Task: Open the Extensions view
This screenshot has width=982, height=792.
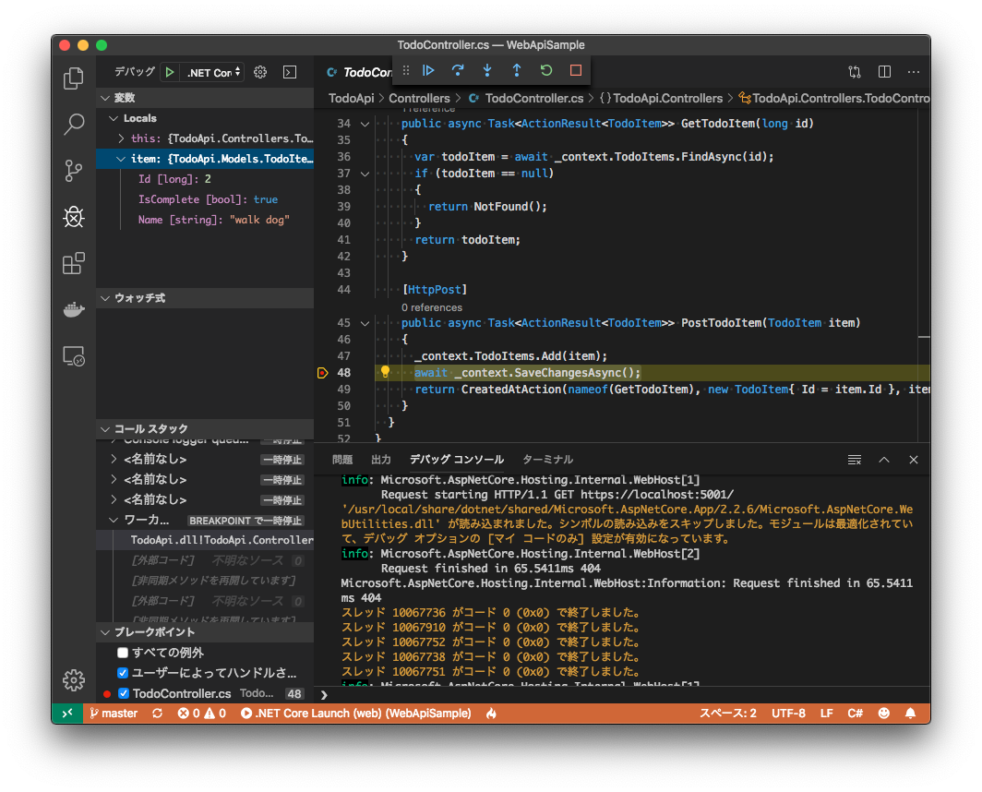Action: pyautogui.click(x=74, y=263)
